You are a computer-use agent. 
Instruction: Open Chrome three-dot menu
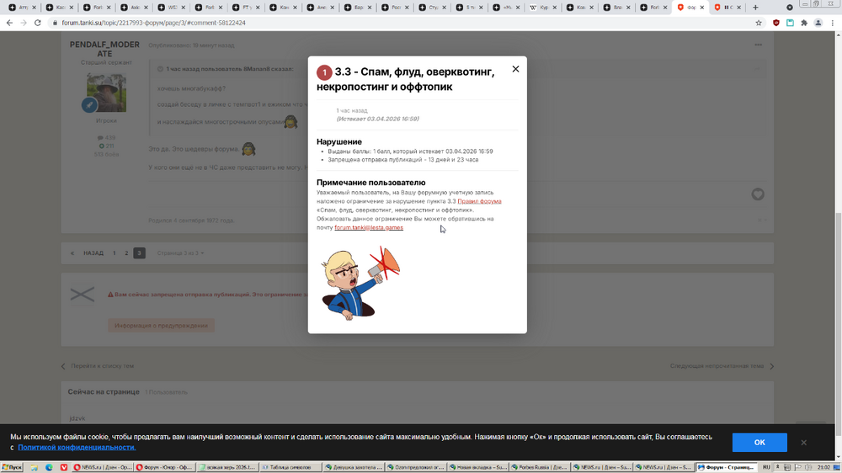click(x=833, y=23)
